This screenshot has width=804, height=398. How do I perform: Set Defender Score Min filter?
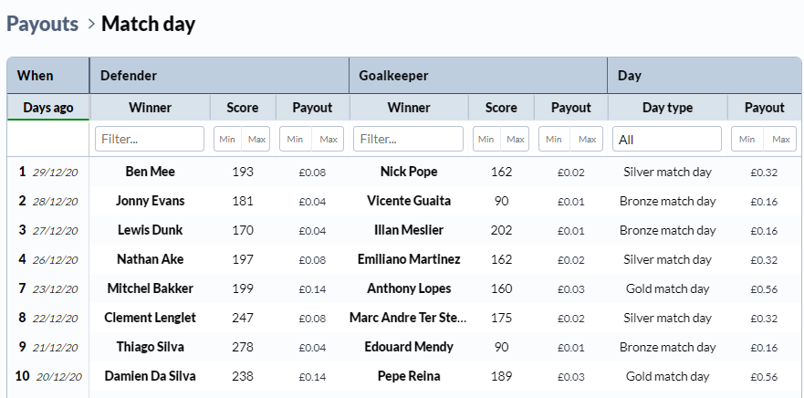[x=227, y=139]
